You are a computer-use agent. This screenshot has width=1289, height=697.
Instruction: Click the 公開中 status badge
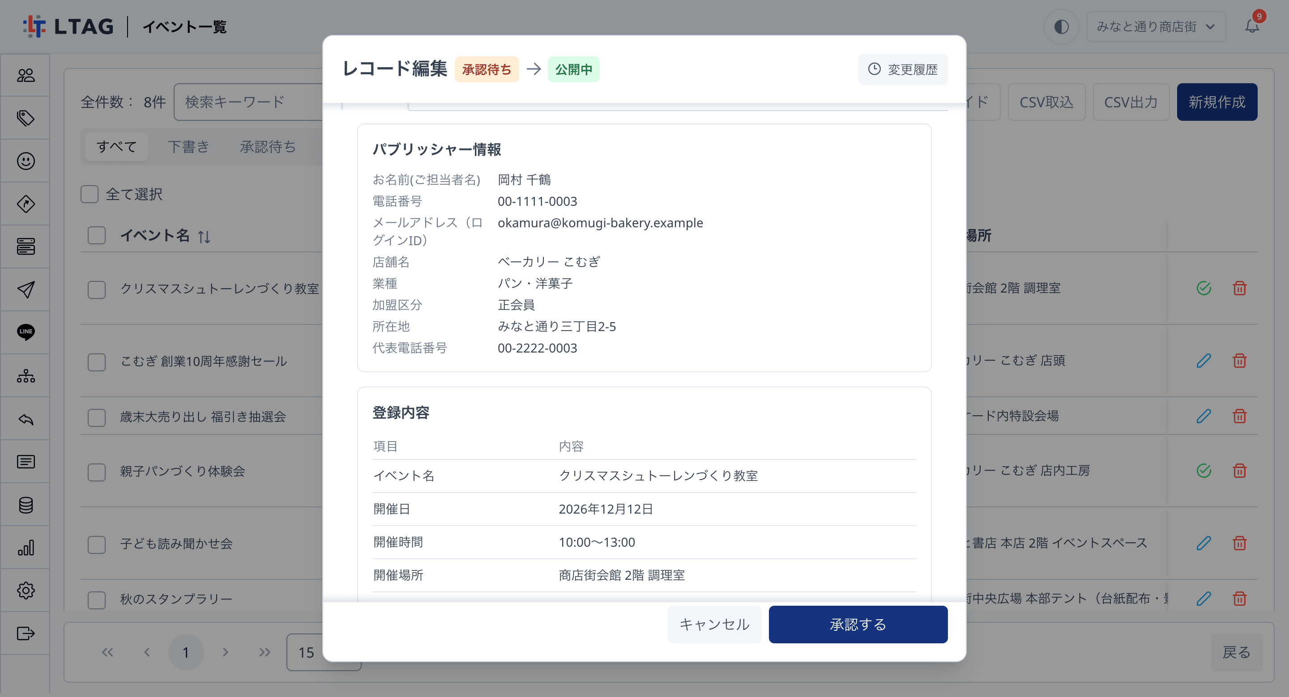(x=573, y=69)
